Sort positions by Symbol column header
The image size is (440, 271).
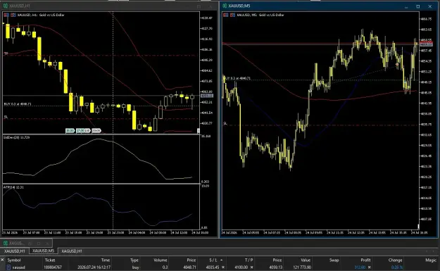click(x=14, y=260)
